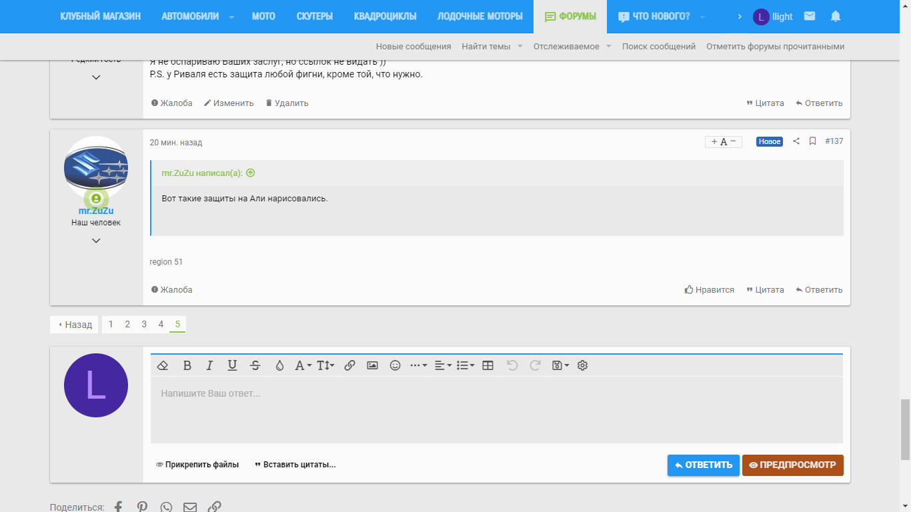Open editor settings gear icon
Viewport: 911px width, 512px height.
582,365
